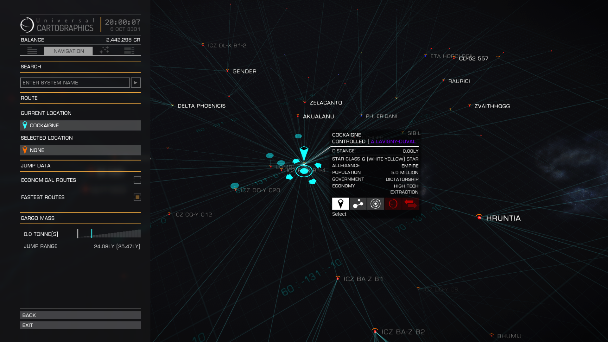Image resolution: width=608 pixels, height=342 pixels.
Task: Select the Bhumij system marker
Action: point(491,335)
